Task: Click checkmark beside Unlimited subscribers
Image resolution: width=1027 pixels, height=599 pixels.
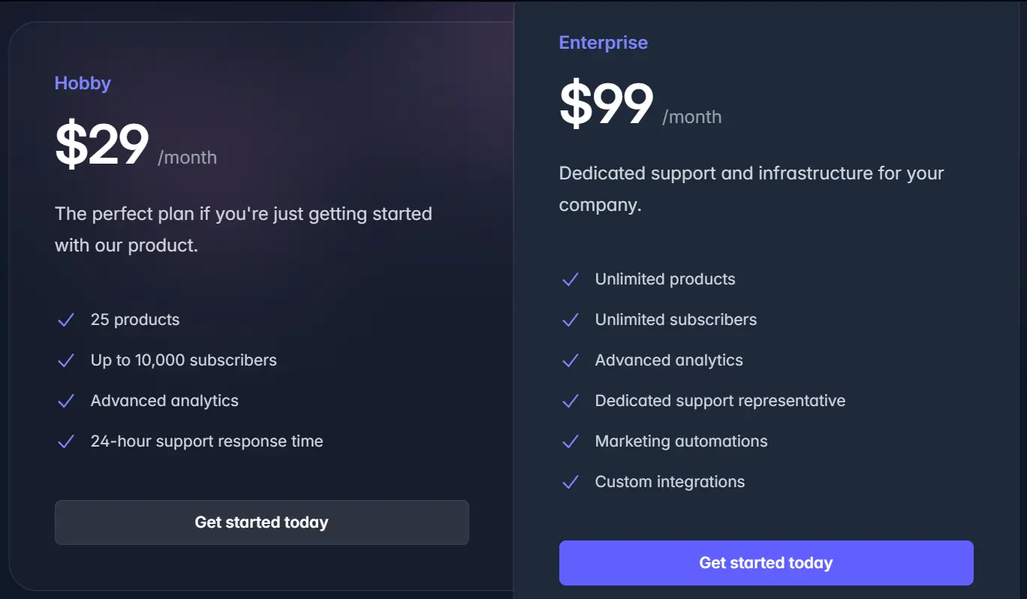Action: [x=571, y=321]
